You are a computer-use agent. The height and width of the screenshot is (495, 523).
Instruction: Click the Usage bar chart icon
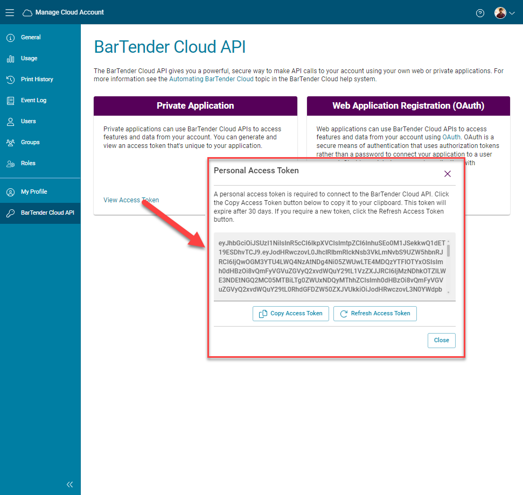[x=11, y=59]
